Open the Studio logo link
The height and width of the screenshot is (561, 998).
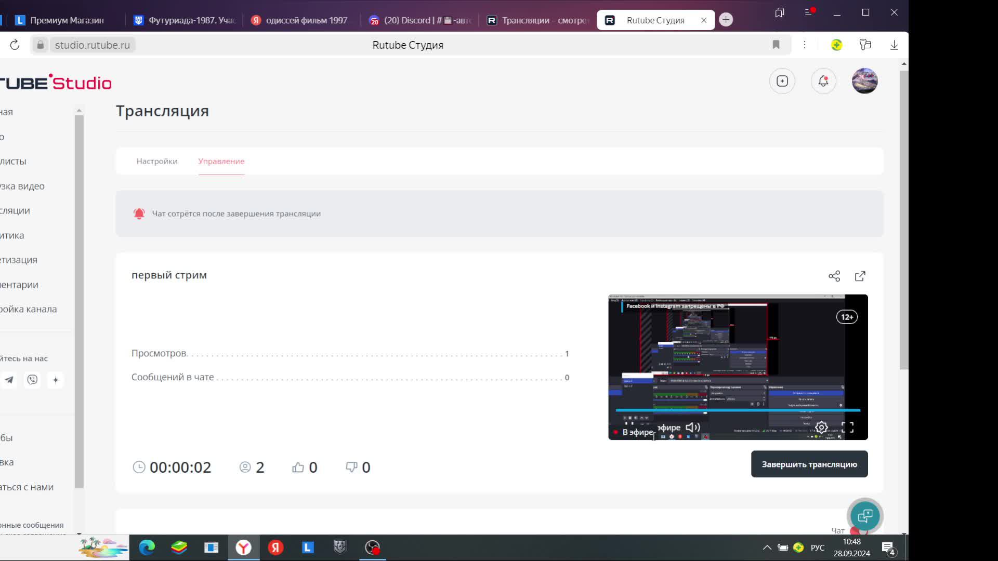(x=56, y=83)
